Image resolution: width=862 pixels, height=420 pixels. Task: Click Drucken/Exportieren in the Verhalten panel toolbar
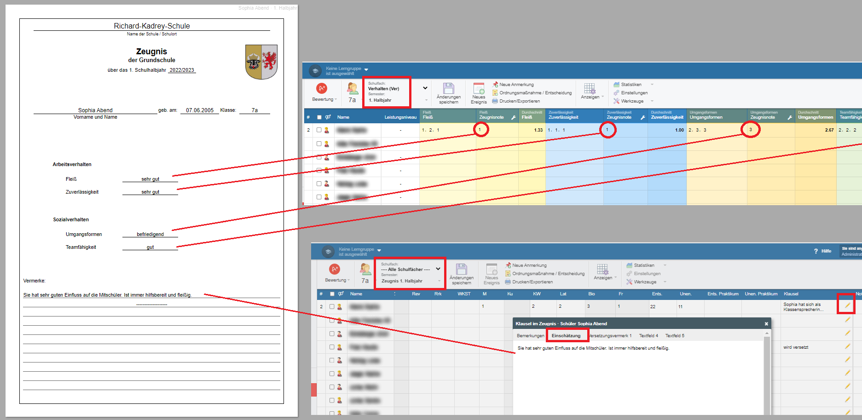519,101
